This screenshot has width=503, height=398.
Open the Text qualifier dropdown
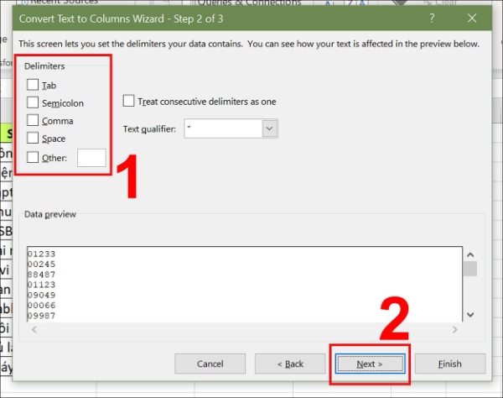pos(269,128)
